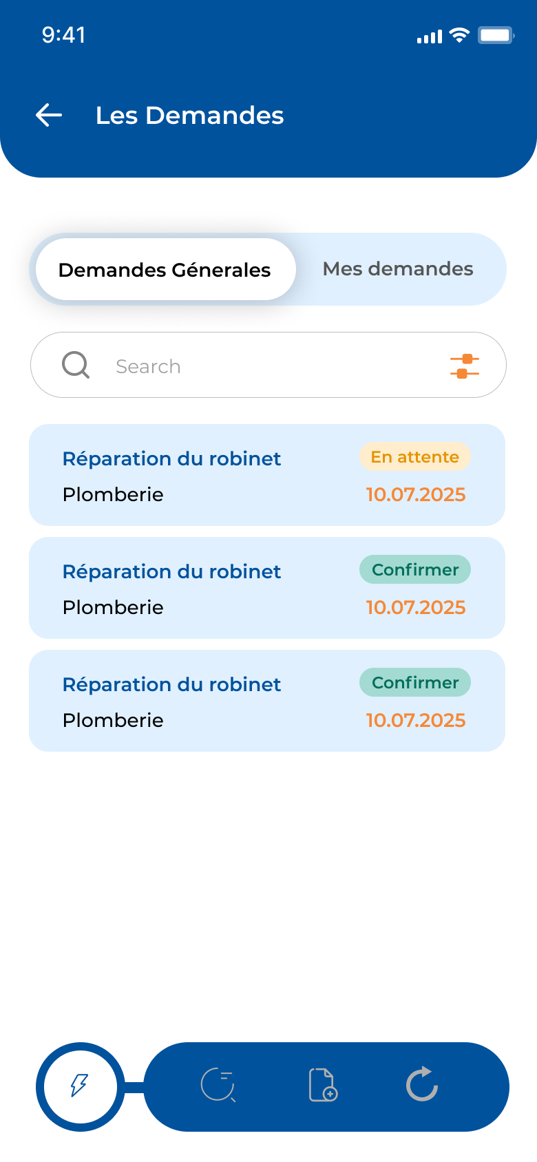Screen dimensions: 537x1162
Task: Tap the date on the first request card
Action: [x=415, y=495]
